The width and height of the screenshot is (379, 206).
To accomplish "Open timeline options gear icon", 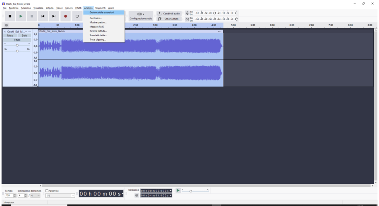I will point(7,25).
